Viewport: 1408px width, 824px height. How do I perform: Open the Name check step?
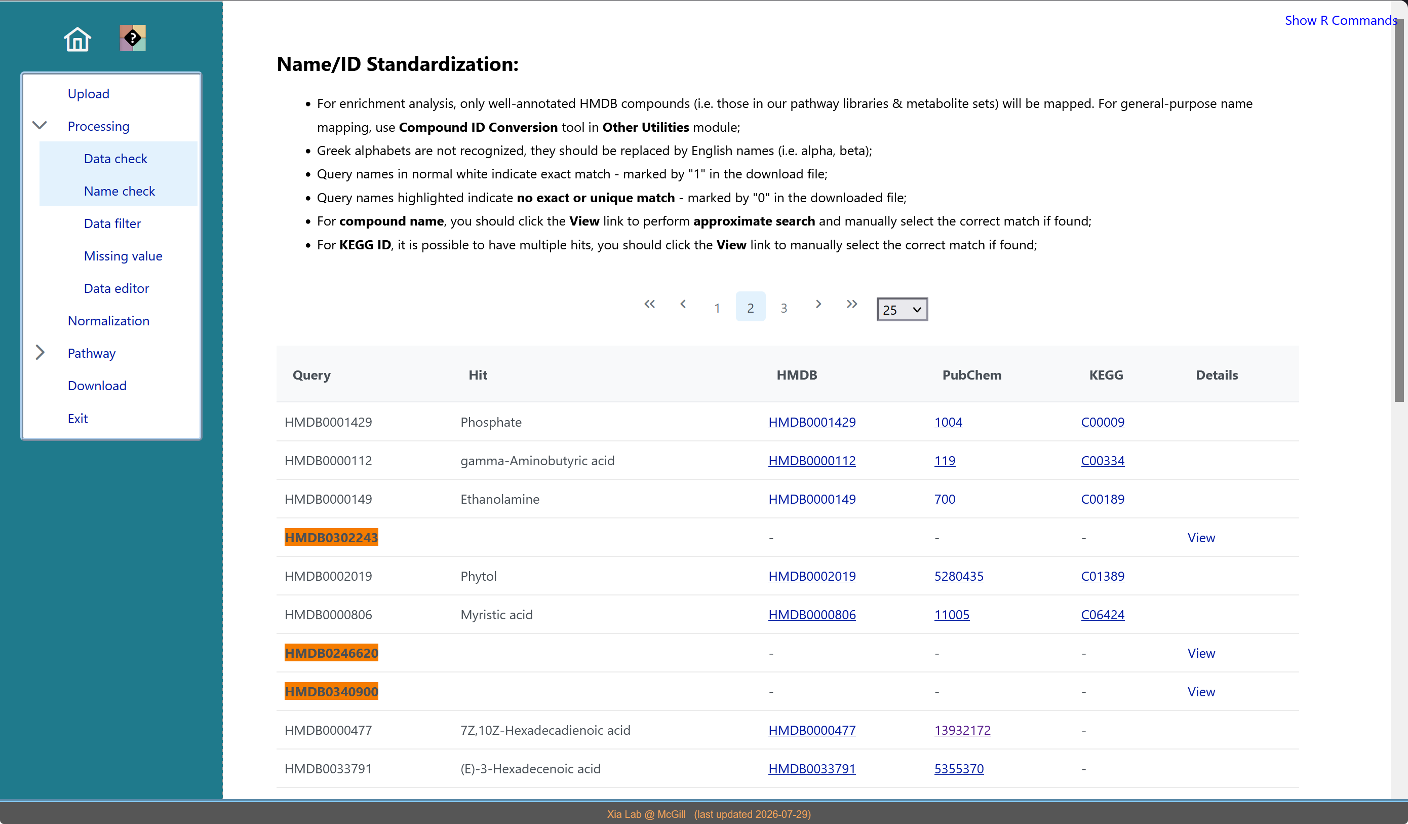coord(120,191)
